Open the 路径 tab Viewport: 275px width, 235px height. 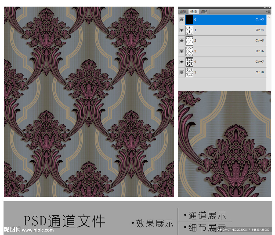[x=204, y=12]
